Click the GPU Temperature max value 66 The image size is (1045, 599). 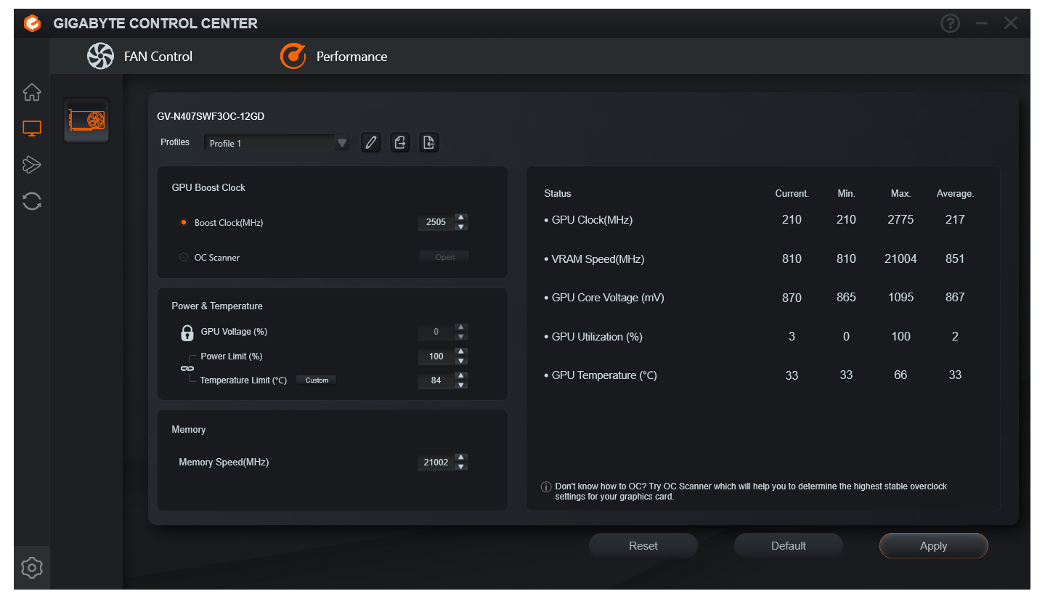[900, 375]
